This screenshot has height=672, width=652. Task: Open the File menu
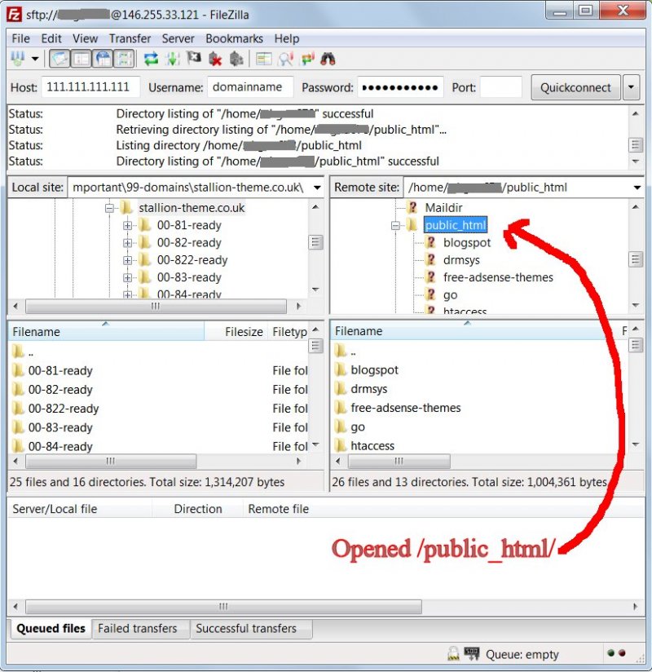[20, 38]
